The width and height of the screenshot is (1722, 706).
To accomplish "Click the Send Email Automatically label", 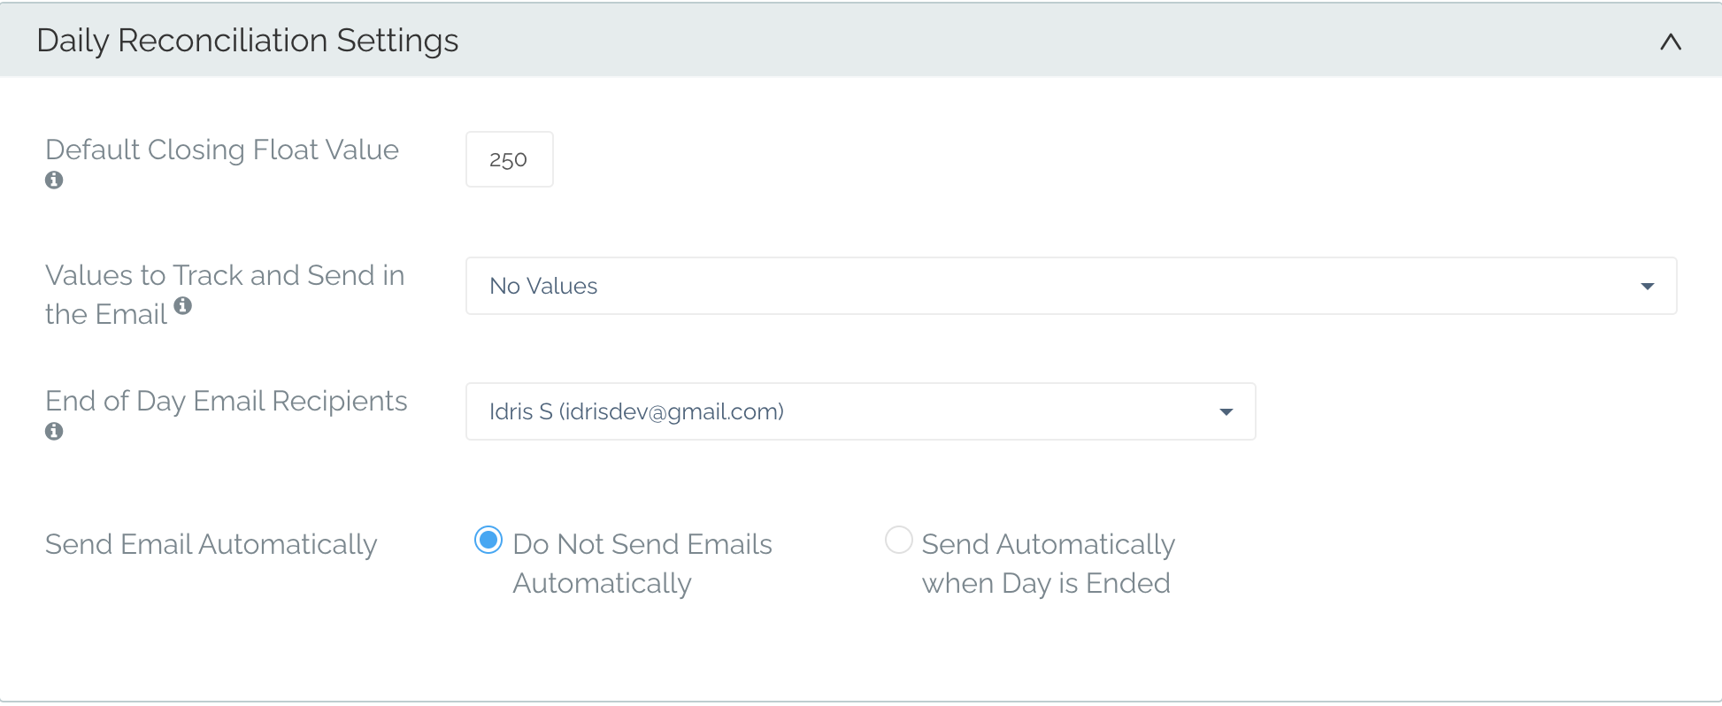I will click(211, 544).
